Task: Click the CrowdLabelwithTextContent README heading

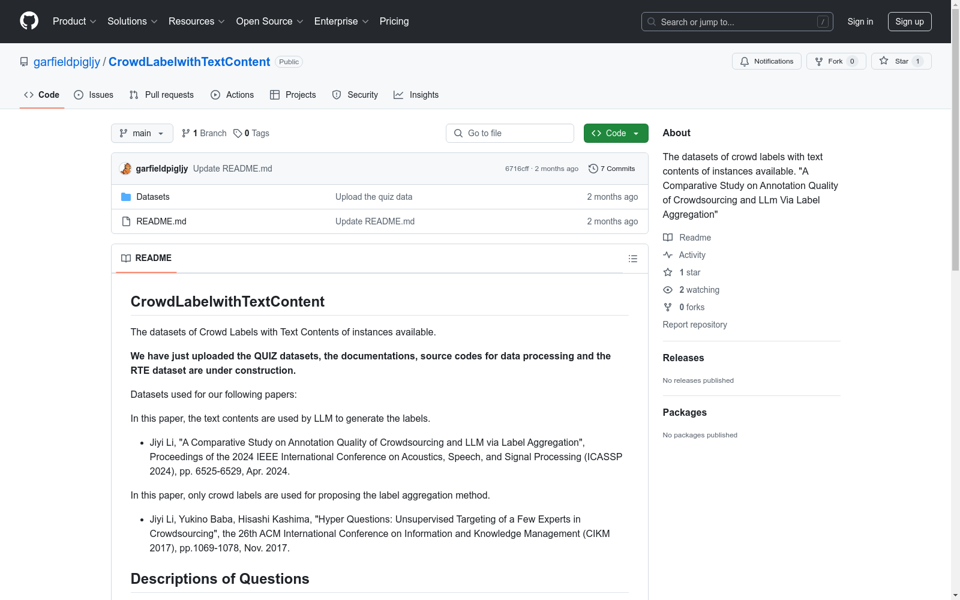Action: click(x=227, y=302)
